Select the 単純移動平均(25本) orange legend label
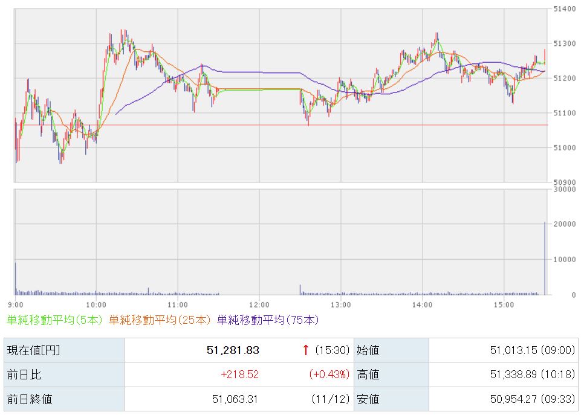Image resolution: width=584 pixels, height=415 pixels. (x=160, y=320)
